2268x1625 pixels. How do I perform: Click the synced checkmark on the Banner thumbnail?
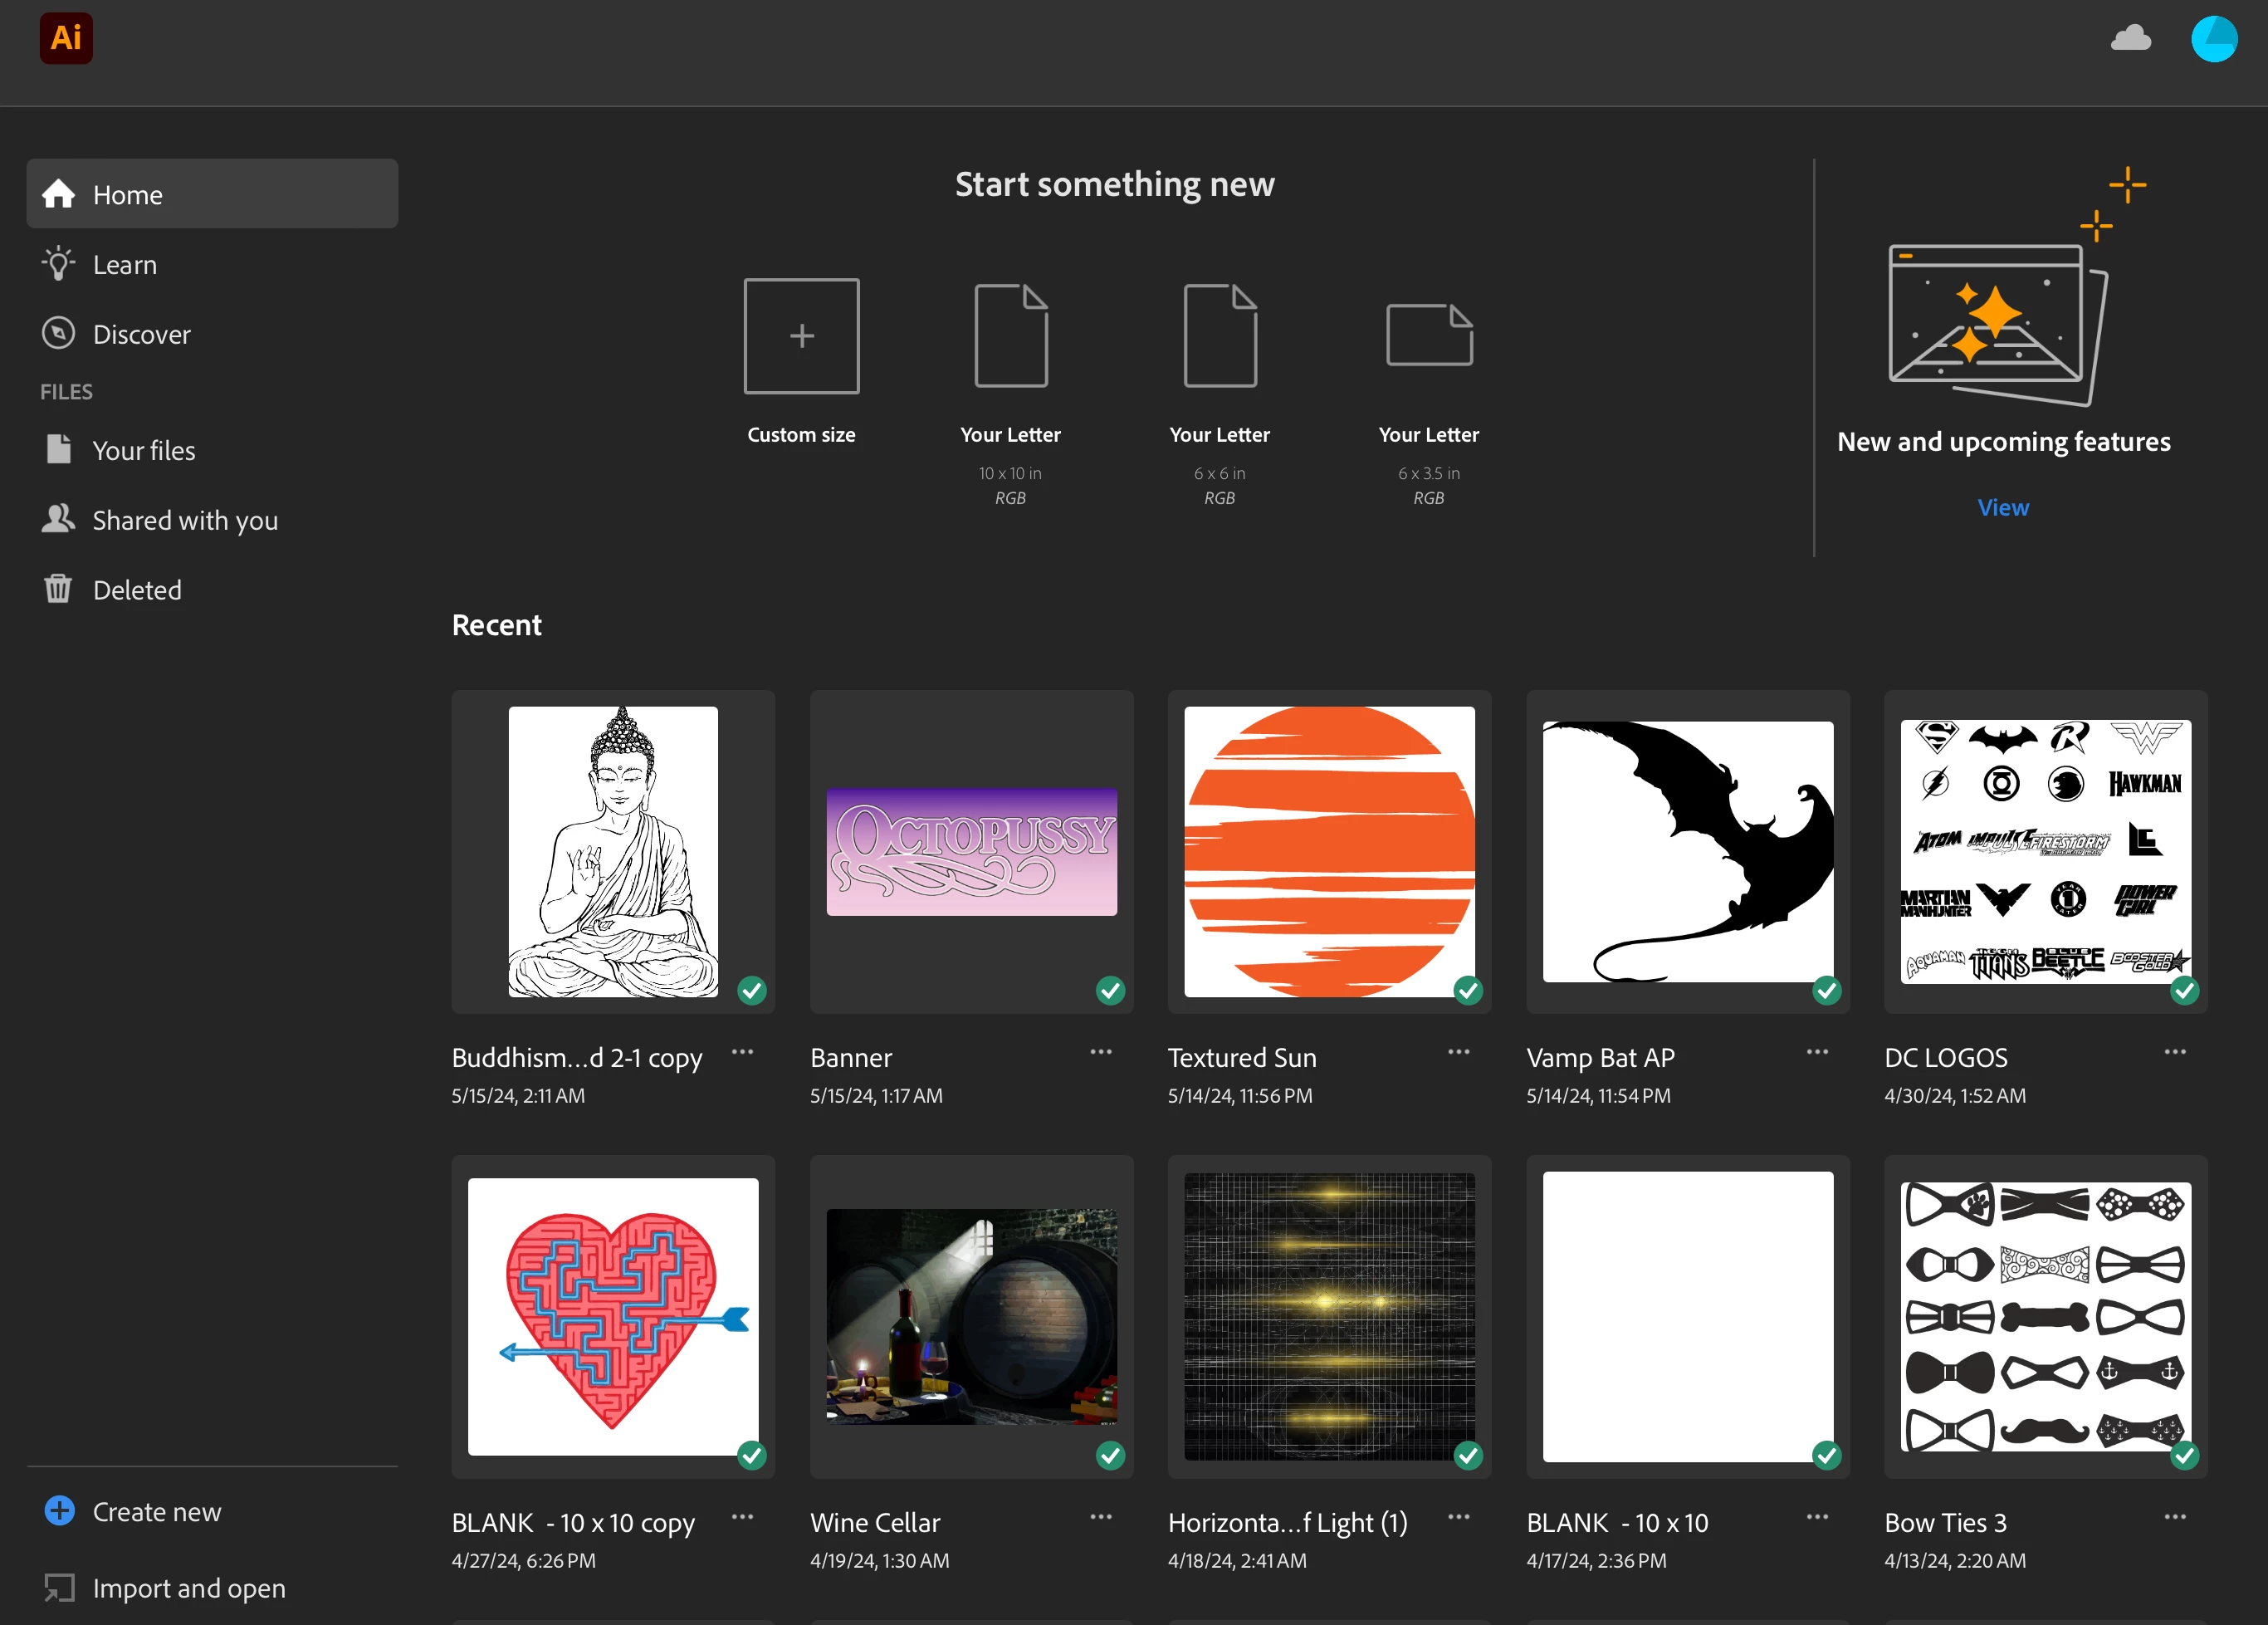[1110, 990]
